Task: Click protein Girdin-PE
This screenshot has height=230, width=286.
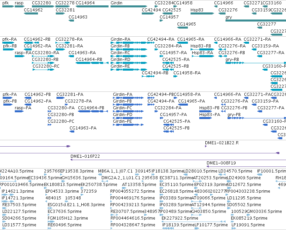Action: [122, 121]
